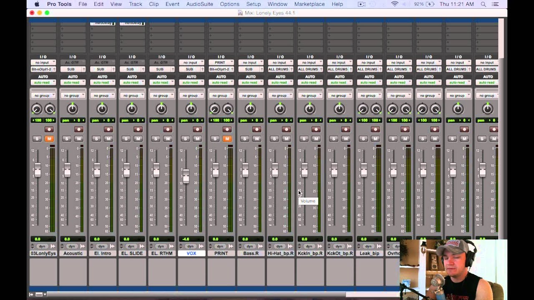Click the battery status icon
534x300 pixels.
point(430,4)
